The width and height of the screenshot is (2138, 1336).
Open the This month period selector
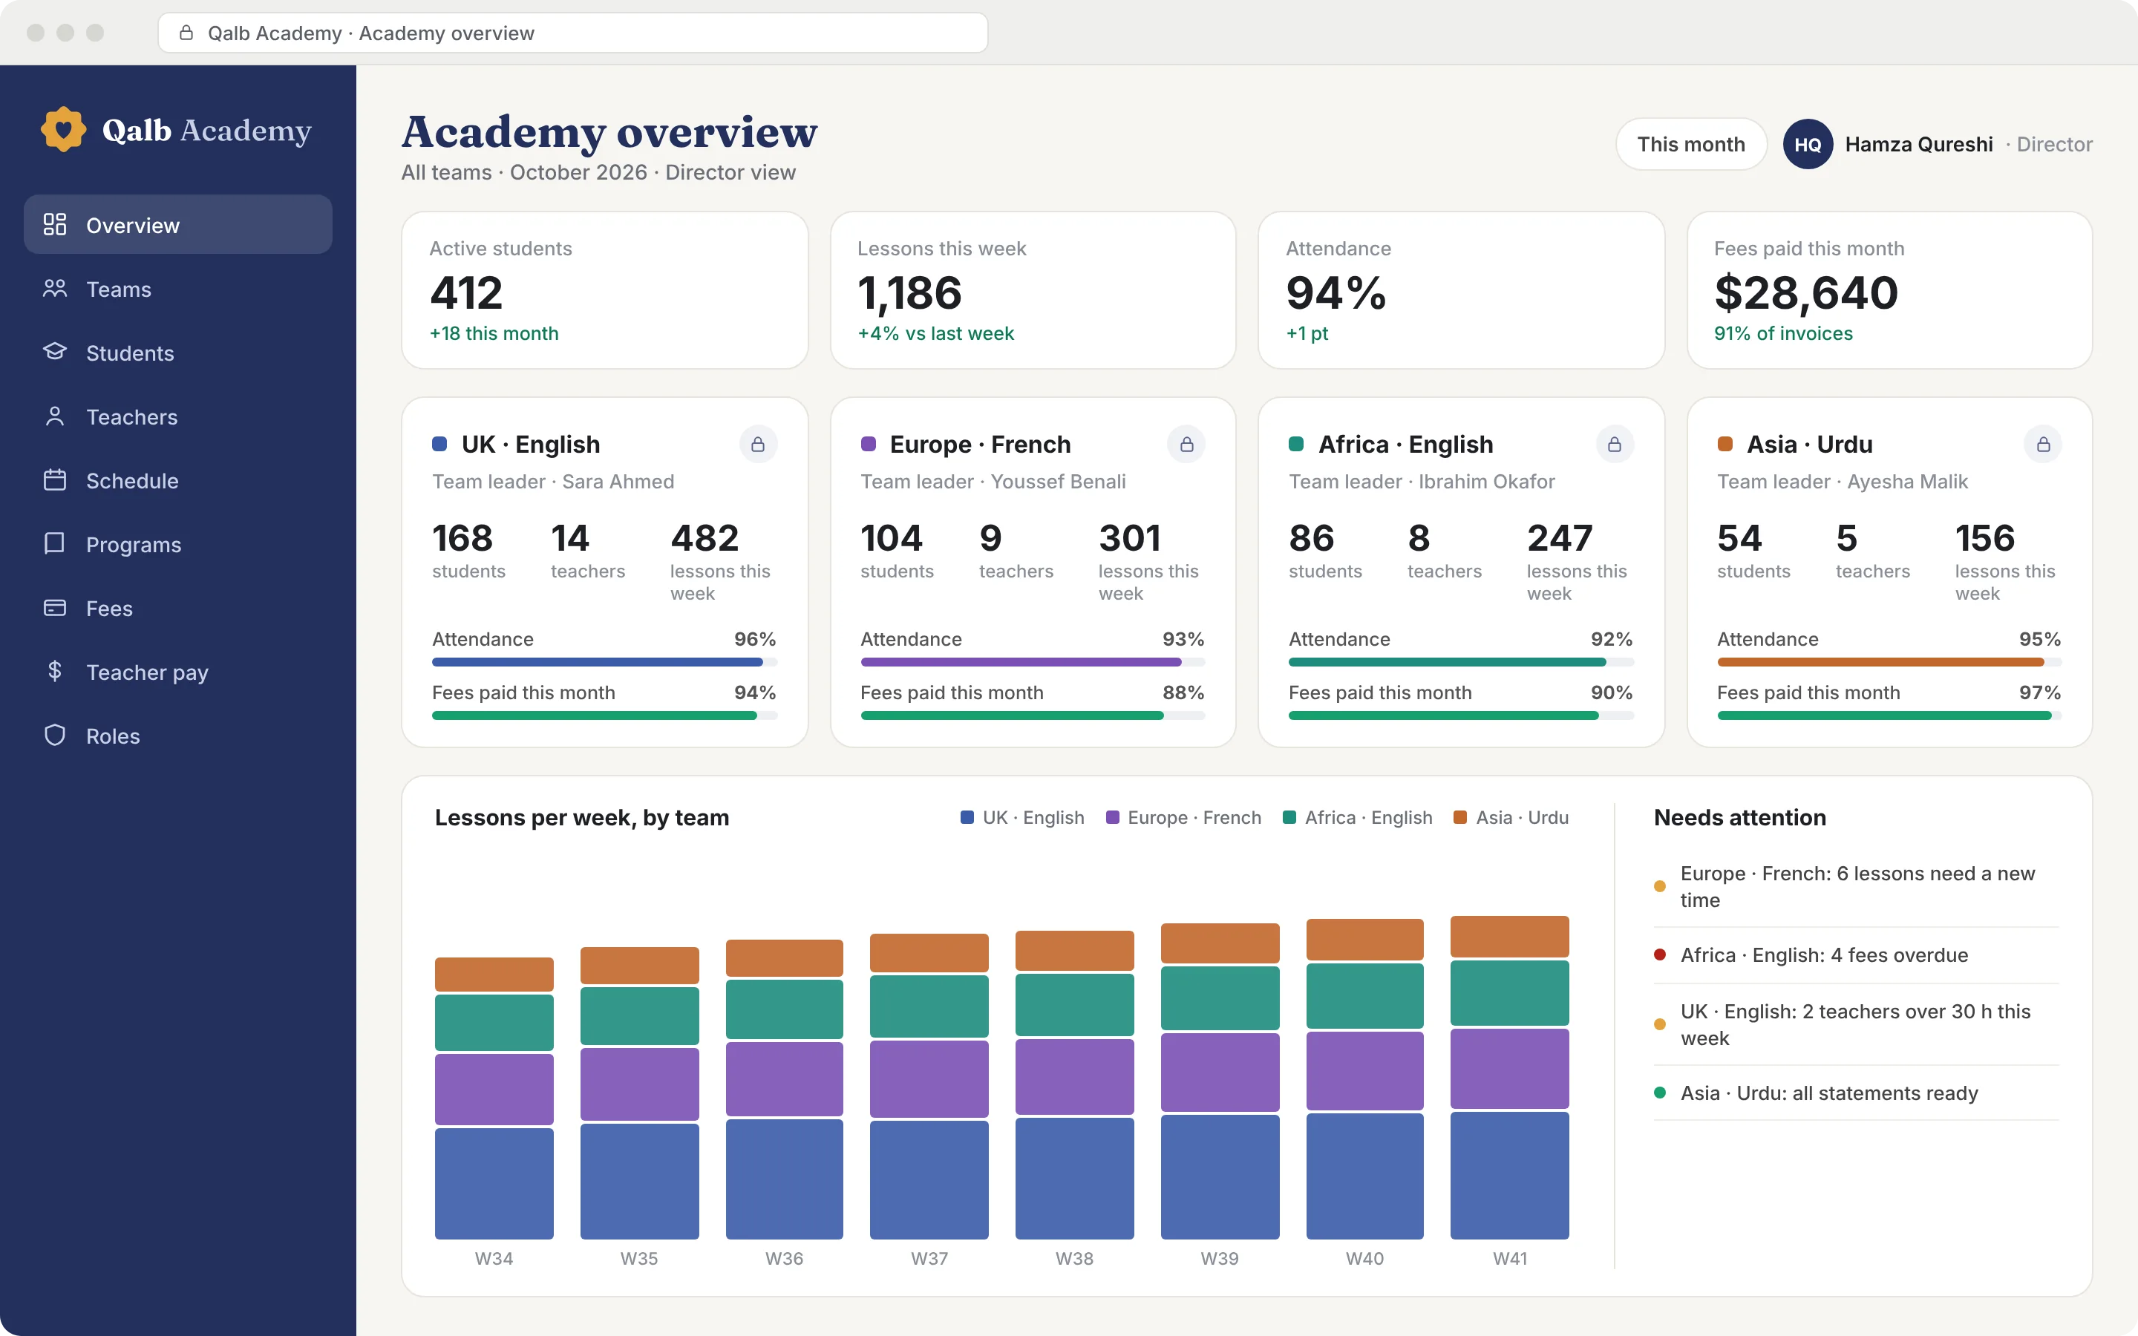pyautogui.click(x=1691, y=144)
